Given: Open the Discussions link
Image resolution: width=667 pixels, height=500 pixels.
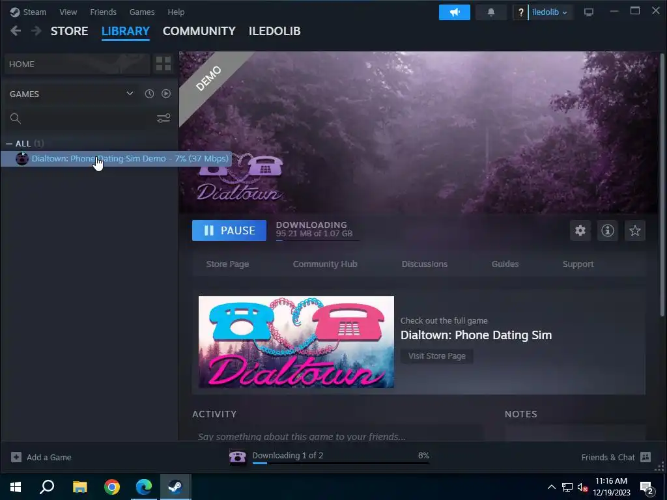Looking at the screenshot, I should (425, 264).
